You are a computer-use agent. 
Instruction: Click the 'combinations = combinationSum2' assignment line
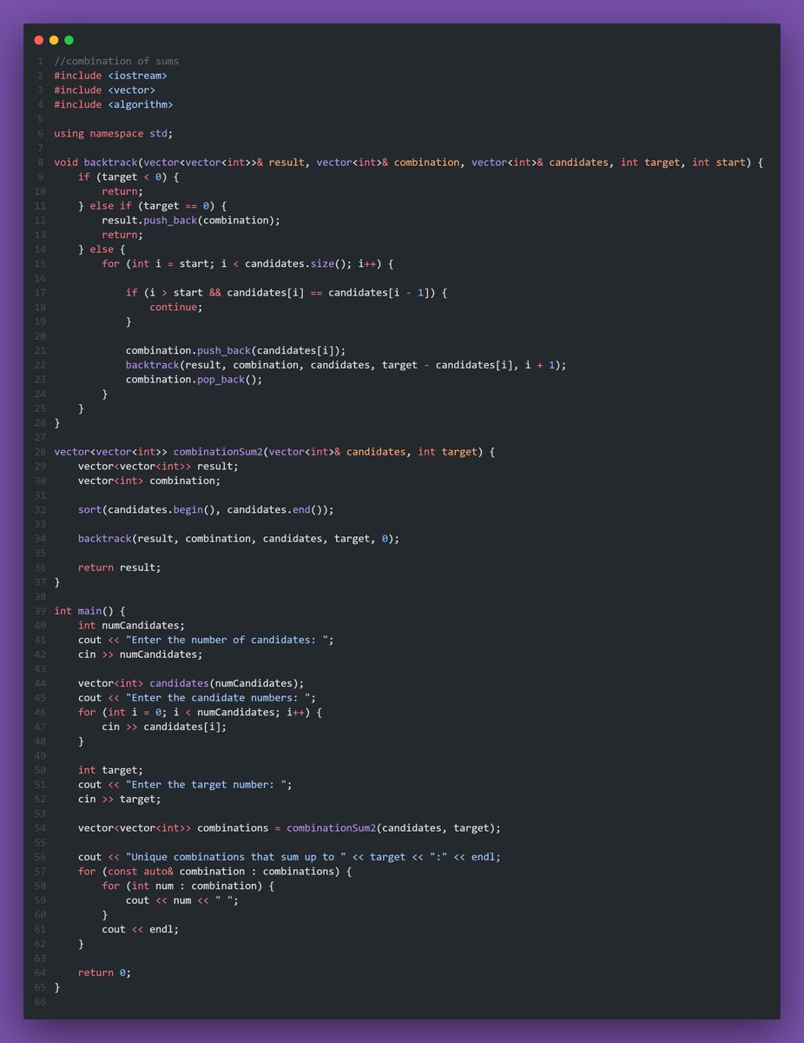[289, 828]
